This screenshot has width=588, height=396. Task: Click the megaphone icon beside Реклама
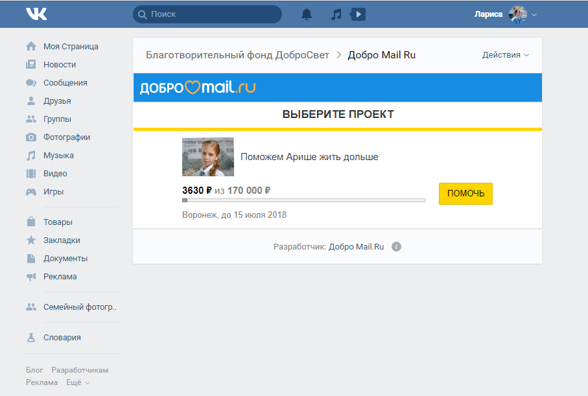pos(31,277)
